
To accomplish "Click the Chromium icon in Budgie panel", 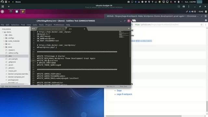I will 17,12.
